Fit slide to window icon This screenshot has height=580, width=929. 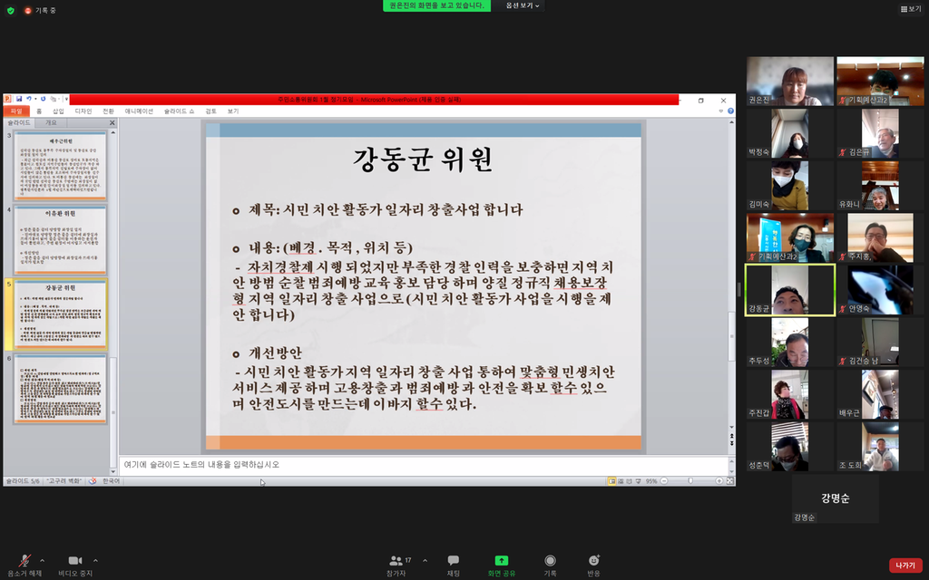[730, 481]
